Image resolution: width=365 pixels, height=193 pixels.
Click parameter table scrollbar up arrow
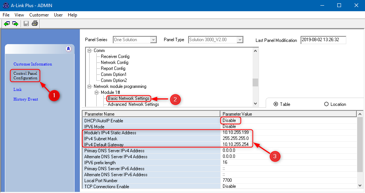[360, 114]
